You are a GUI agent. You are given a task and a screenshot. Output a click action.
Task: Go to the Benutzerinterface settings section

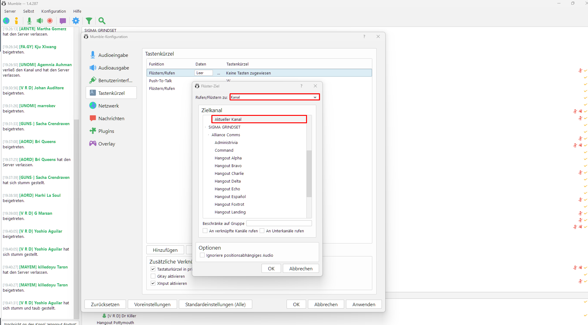pyautogui.click(x=111, y=80)
